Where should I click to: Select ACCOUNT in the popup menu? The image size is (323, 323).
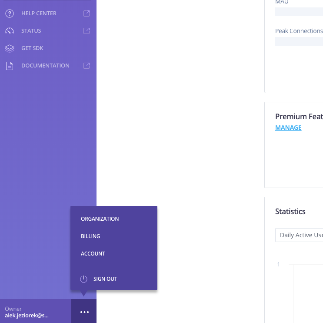point(93,254)
